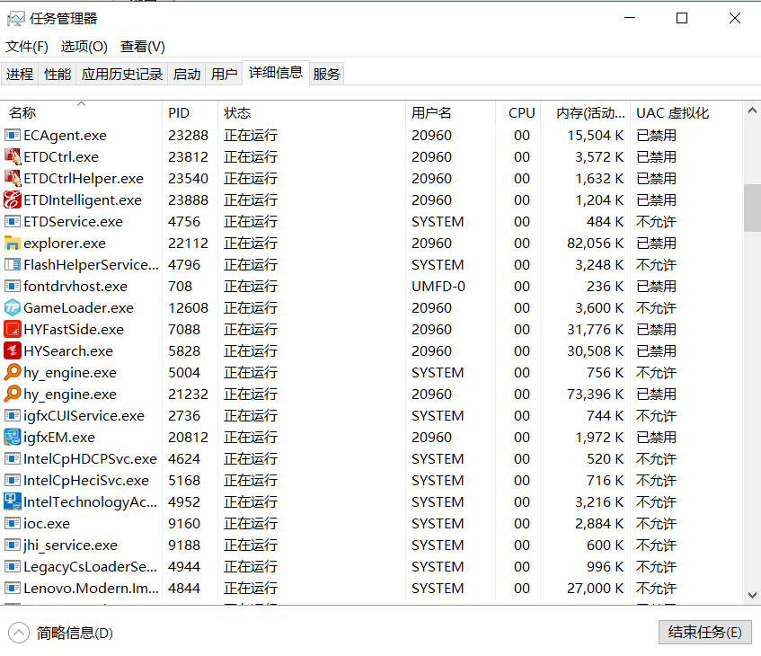761x656 pixels.
Task: Click the ECAgent.exe process icon
Action: pos(13,135)
